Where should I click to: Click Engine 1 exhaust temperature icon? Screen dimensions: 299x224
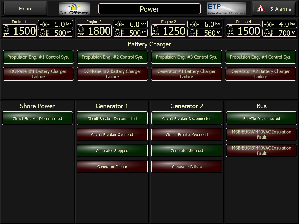pos(45,33)
